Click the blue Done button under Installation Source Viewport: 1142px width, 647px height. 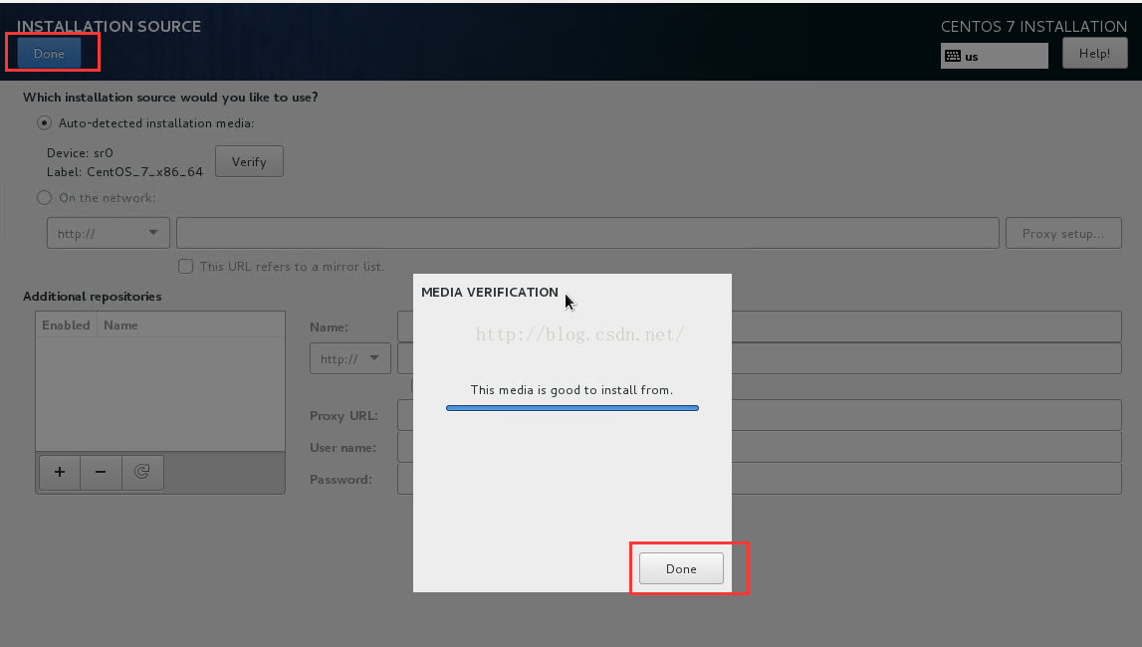coord(49,53)
